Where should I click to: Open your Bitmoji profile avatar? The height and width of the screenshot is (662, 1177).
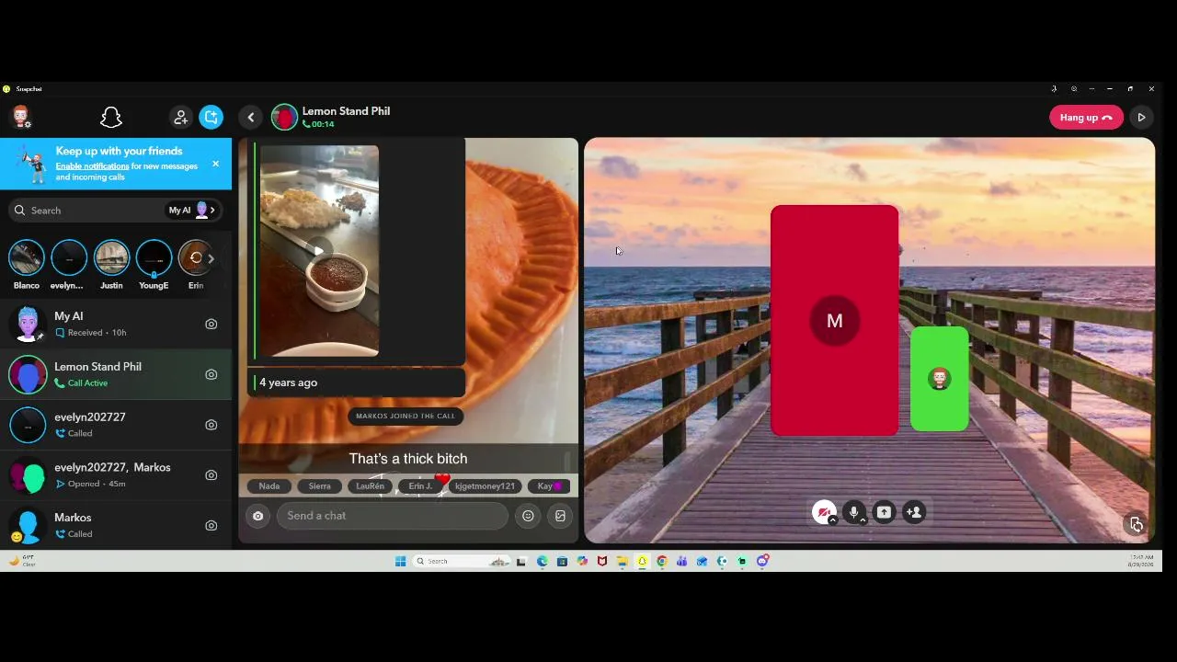(x=20, y=117)
